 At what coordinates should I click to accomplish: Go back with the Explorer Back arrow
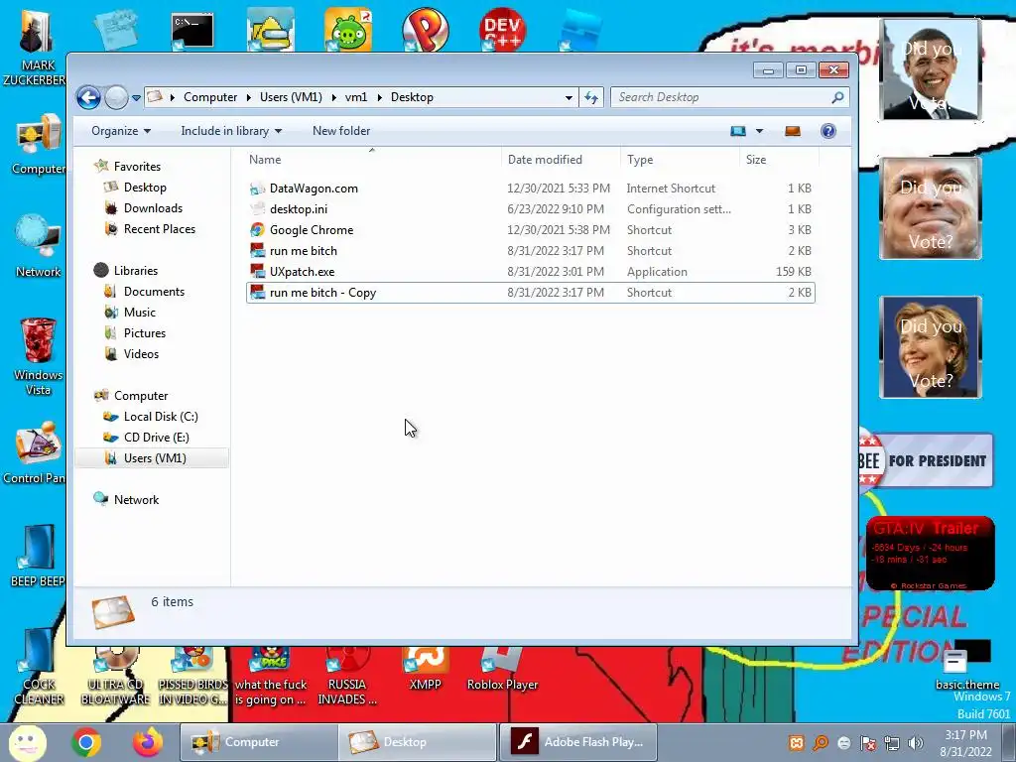click(88, 98)
